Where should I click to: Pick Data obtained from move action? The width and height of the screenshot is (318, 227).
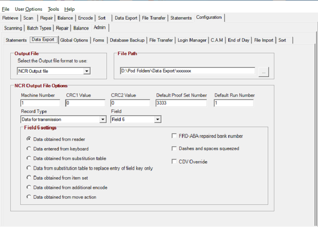click(29, 197)
